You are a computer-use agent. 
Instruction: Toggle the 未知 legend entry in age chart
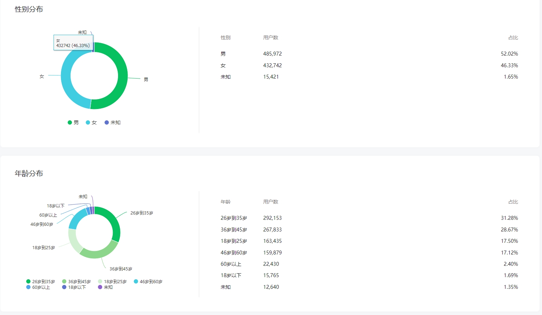coord(105,287)
